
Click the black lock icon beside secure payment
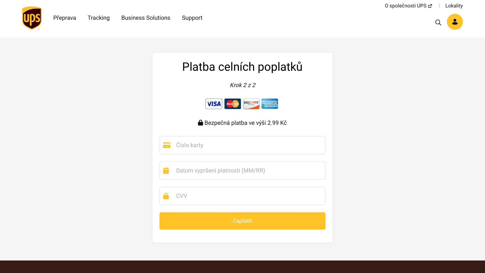click(200, 123)
